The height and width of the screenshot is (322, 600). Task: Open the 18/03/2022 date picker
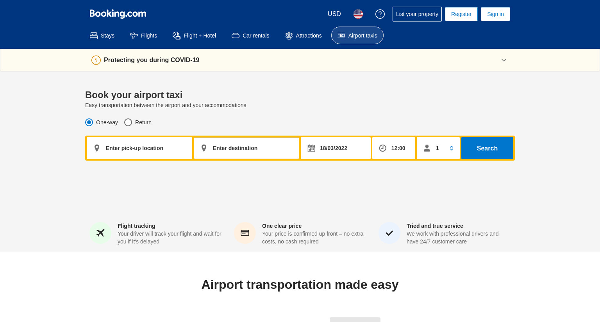click(x=336, y=148)
